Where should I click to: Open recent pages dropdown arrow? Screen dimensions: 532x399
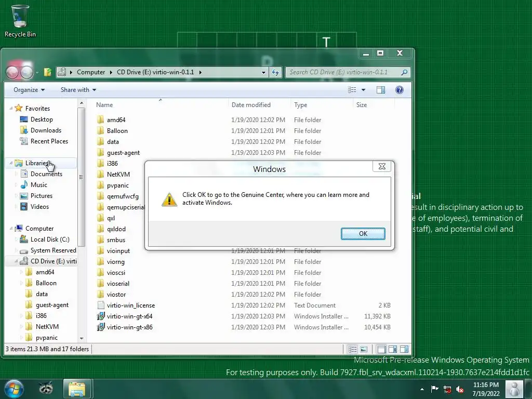tap(37, 72)
